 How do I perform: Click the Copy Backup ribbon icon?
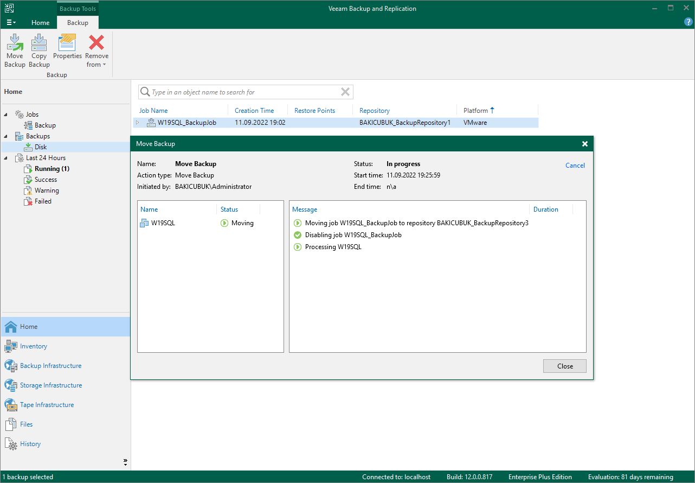tap(39, 51)
